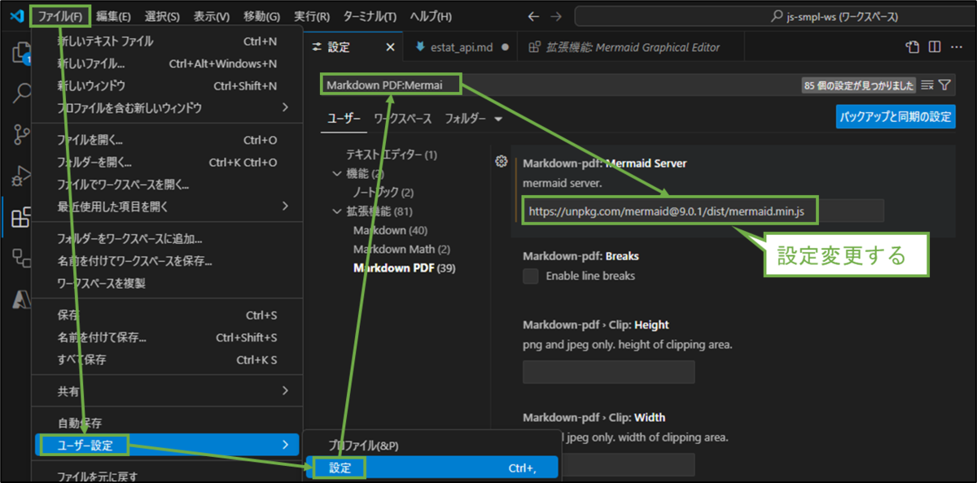The width and height of the screenshot is (977, 483).
Task: Open the 移動(G) menu
Action: (261, 16)
